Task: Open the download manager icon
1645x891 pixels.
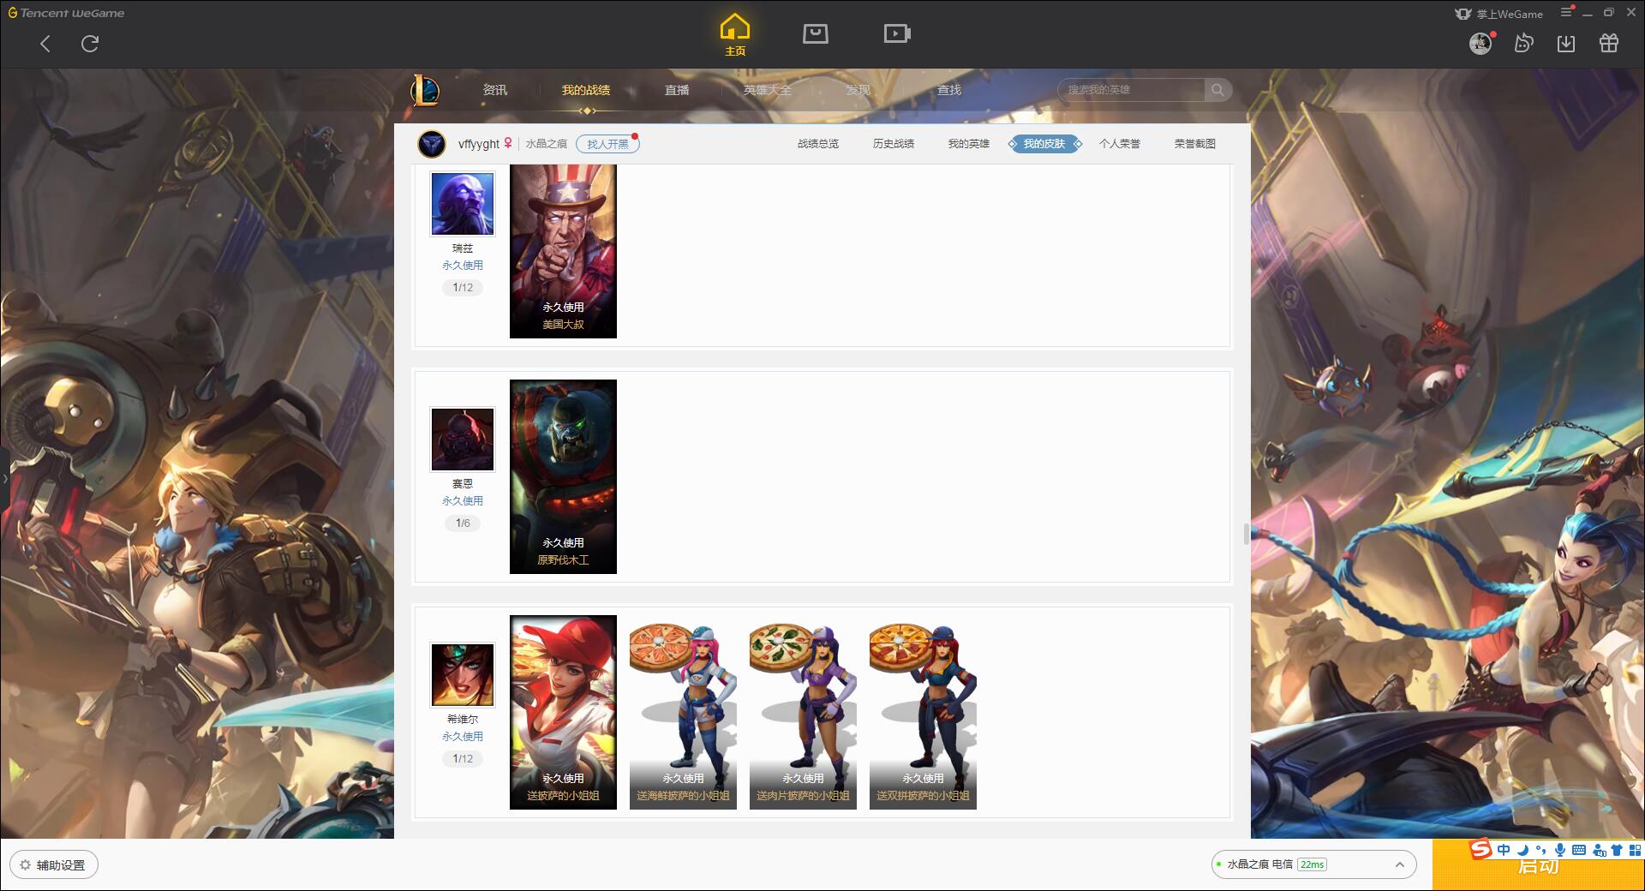Action: 1566,43
